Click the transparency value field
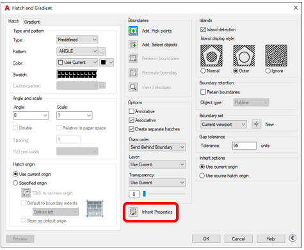 click(x=134, y=194)
